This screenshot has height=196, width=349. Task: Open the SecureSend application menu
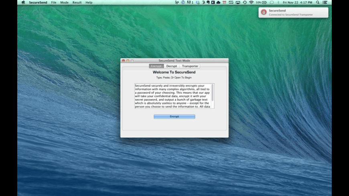[38, 2]
